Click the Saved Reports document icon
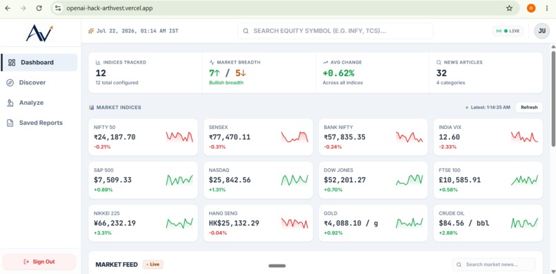This screenshot has height=274, width=556. 10,123
